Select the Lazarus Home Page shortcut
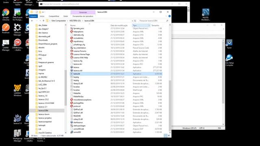Viewport: 260px width, 146px height. tap(81, 54)
